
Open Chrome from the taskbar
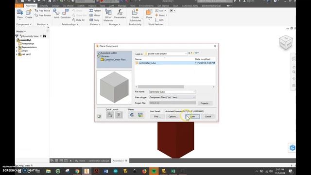pos(77,171)
